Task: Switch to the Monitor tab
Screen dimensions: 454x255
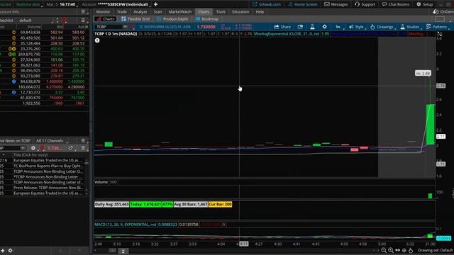Action: point(103,12)
